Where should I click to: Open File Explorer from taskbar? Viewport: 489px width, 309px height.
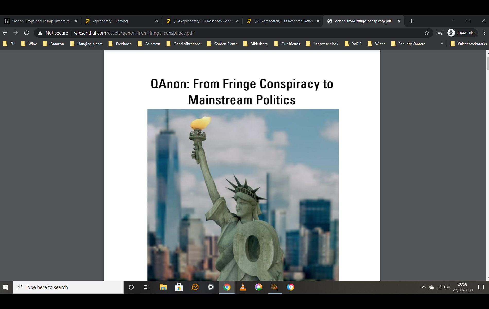(x=163, y=287)
